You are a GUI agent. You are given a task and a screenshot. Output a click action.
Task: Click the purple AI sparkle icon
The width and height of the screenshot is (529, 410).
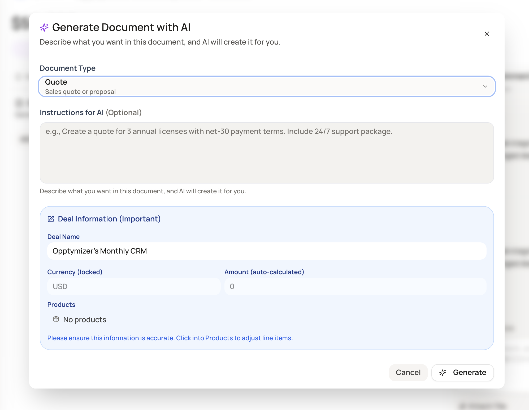tap(44, 27)
